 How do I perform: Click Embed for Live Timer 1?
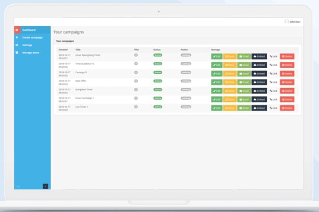point(259,108)
